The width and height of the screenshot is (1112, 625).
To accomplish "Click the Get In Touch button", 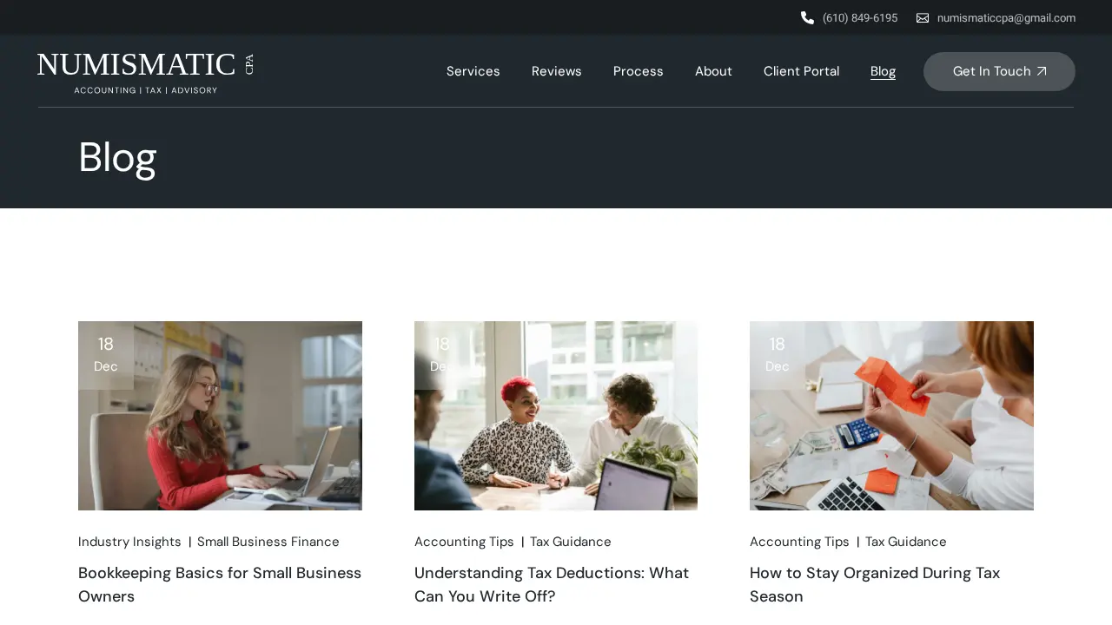I will click(999, 71).
